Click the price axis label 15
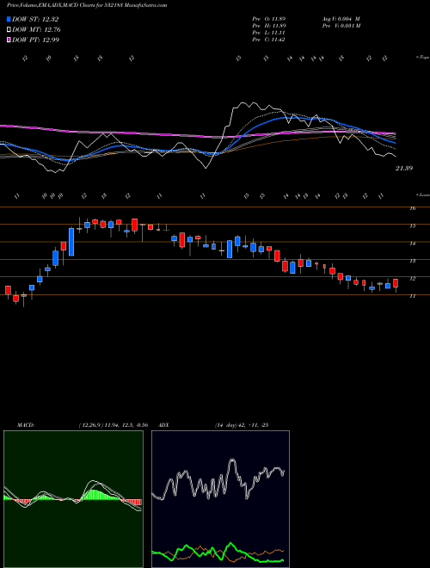430x568 pixels. (x=412, y=226)
